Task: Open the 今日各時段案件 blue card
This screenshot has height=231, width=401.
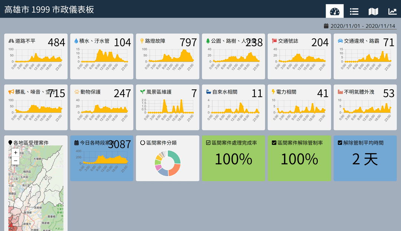Action: [101, 158]
